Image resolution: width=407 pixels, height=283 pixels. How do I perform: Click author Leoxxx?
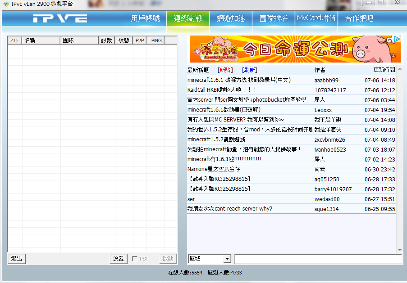coord(323,110)
